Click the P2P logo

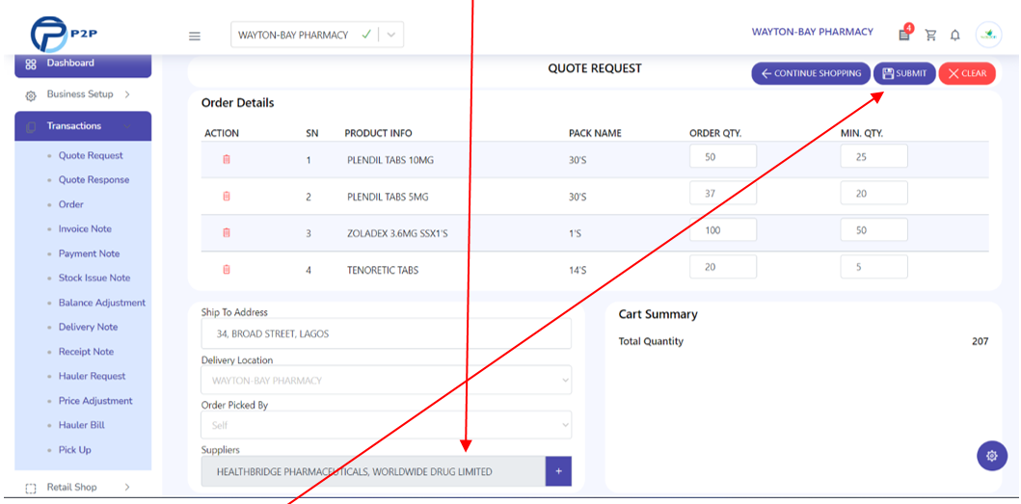tap(64, 35)
